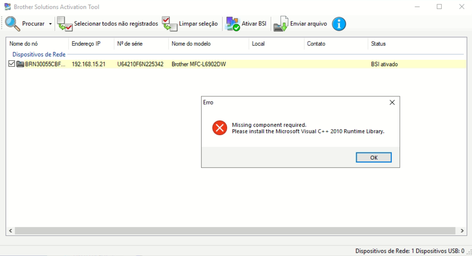472x256 pixels.
Task: Close the Erro dialog with X
Action: click(x=392, y=103)
